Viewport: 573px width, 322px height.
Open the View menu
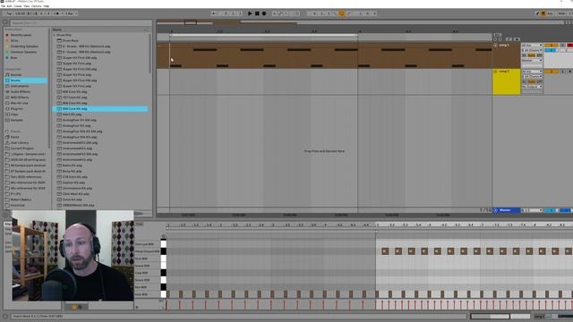coord(27,6)
